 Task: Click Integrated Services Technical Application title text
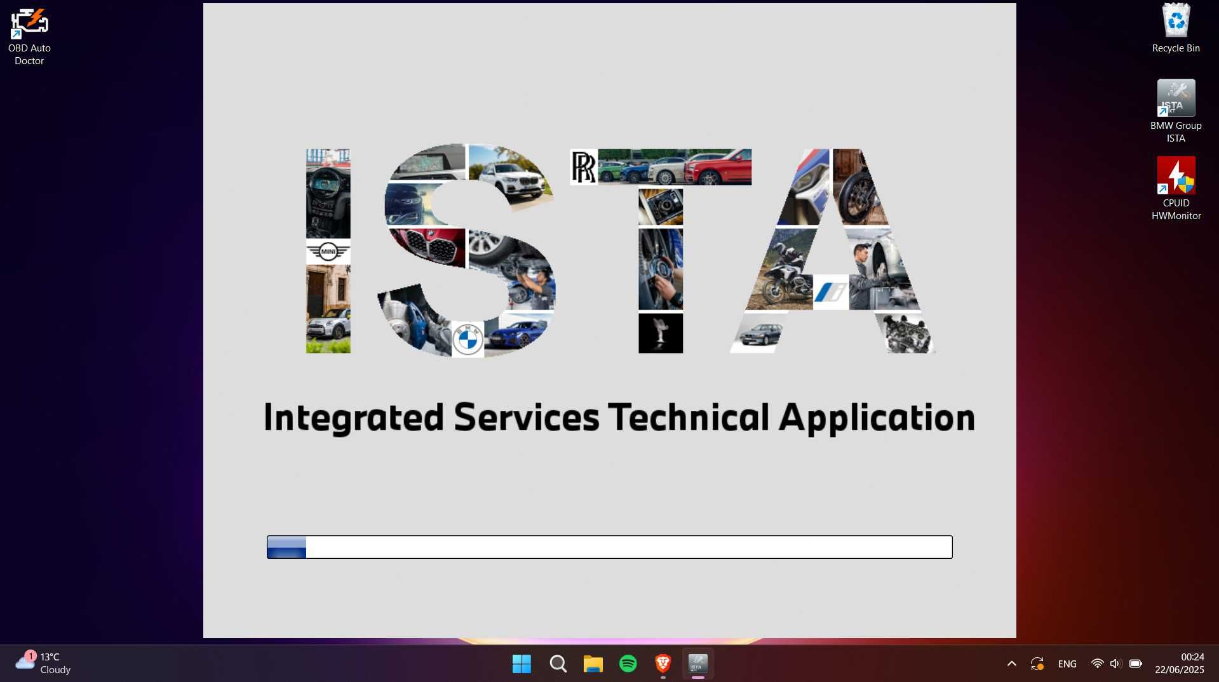pyautogui.click(x=619, y=418)
